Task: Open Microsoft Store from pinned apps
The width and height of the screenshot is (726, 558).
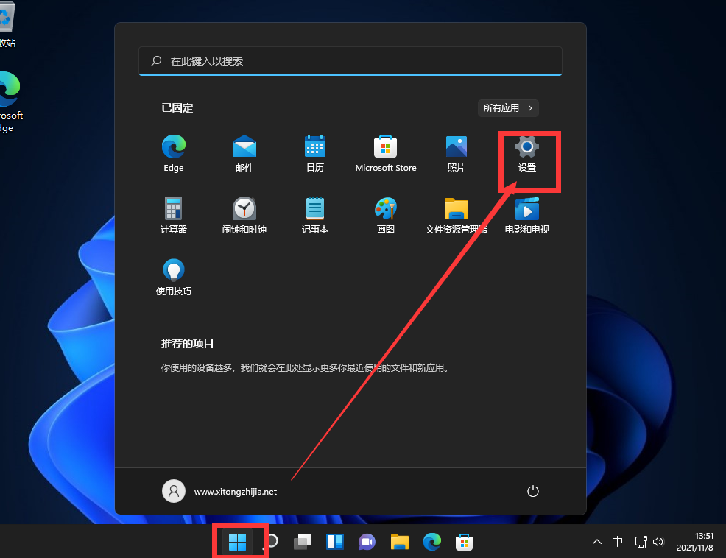Action: click(x=385, y=152)
